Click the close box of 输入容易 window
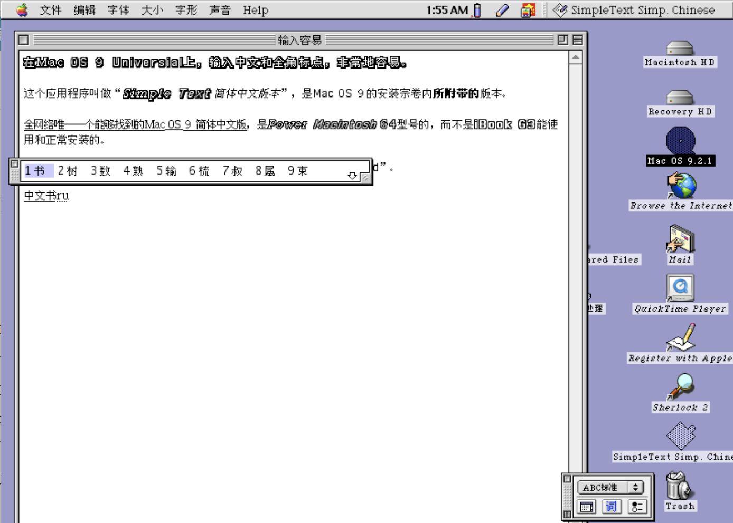 [x=23, y=40]
